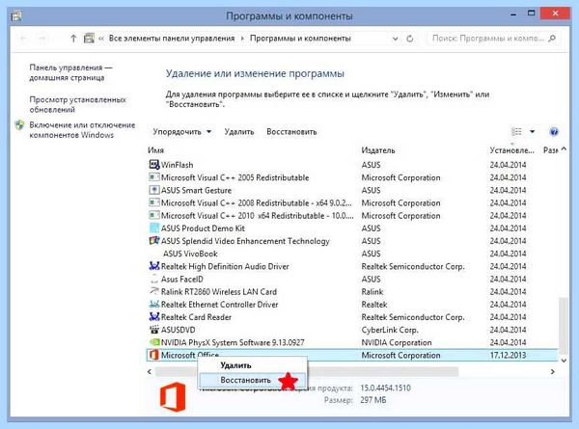The image size is (579, 429).
Task: Click the Удалить toolbar button
Action: coord(239,132)
